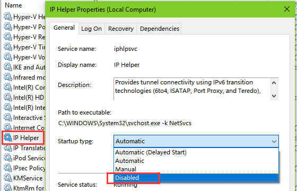Click the gear icon beside Hyper-V Ti service
Image resolution: width=297 pixels, height=191 pixels.
8,47
